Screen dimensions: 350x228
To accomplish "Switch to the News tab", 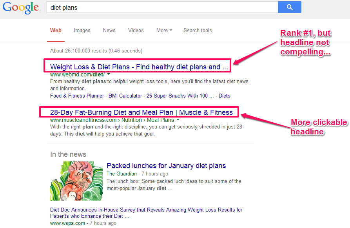I will pos(109,30).
